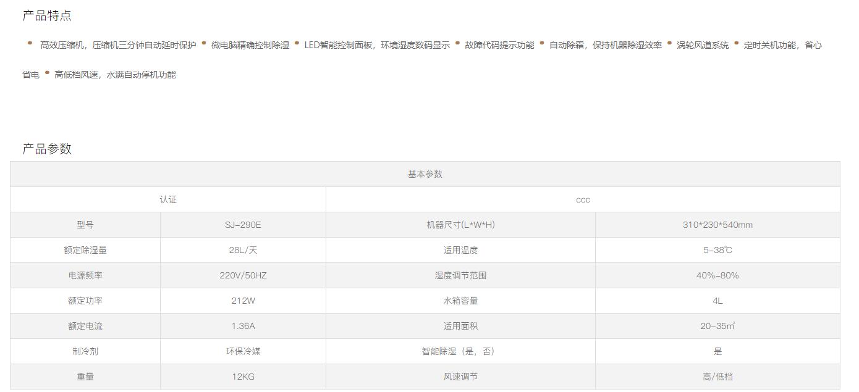Select the model number SJ-290E cell

[243, 225]
